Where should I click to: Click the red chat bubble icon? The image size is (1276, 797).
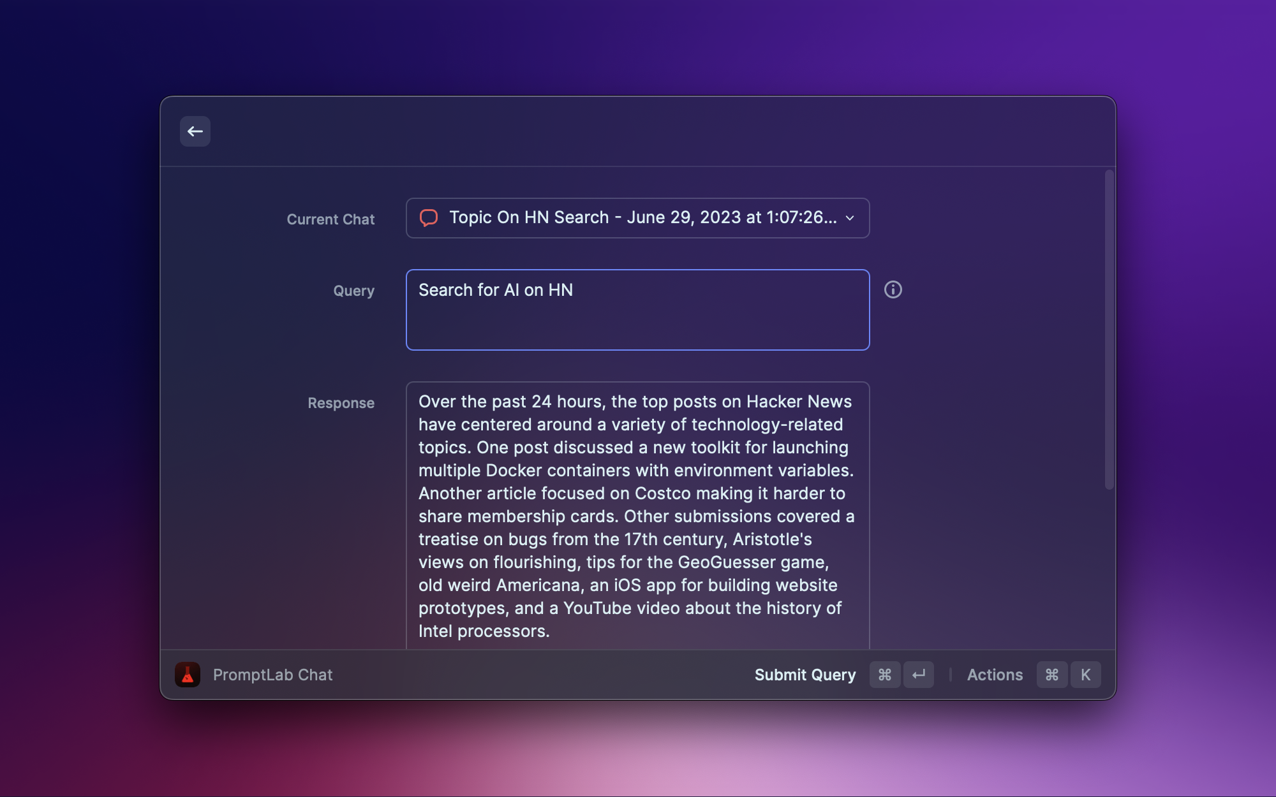pyautogui.click(x=429, y=218)
